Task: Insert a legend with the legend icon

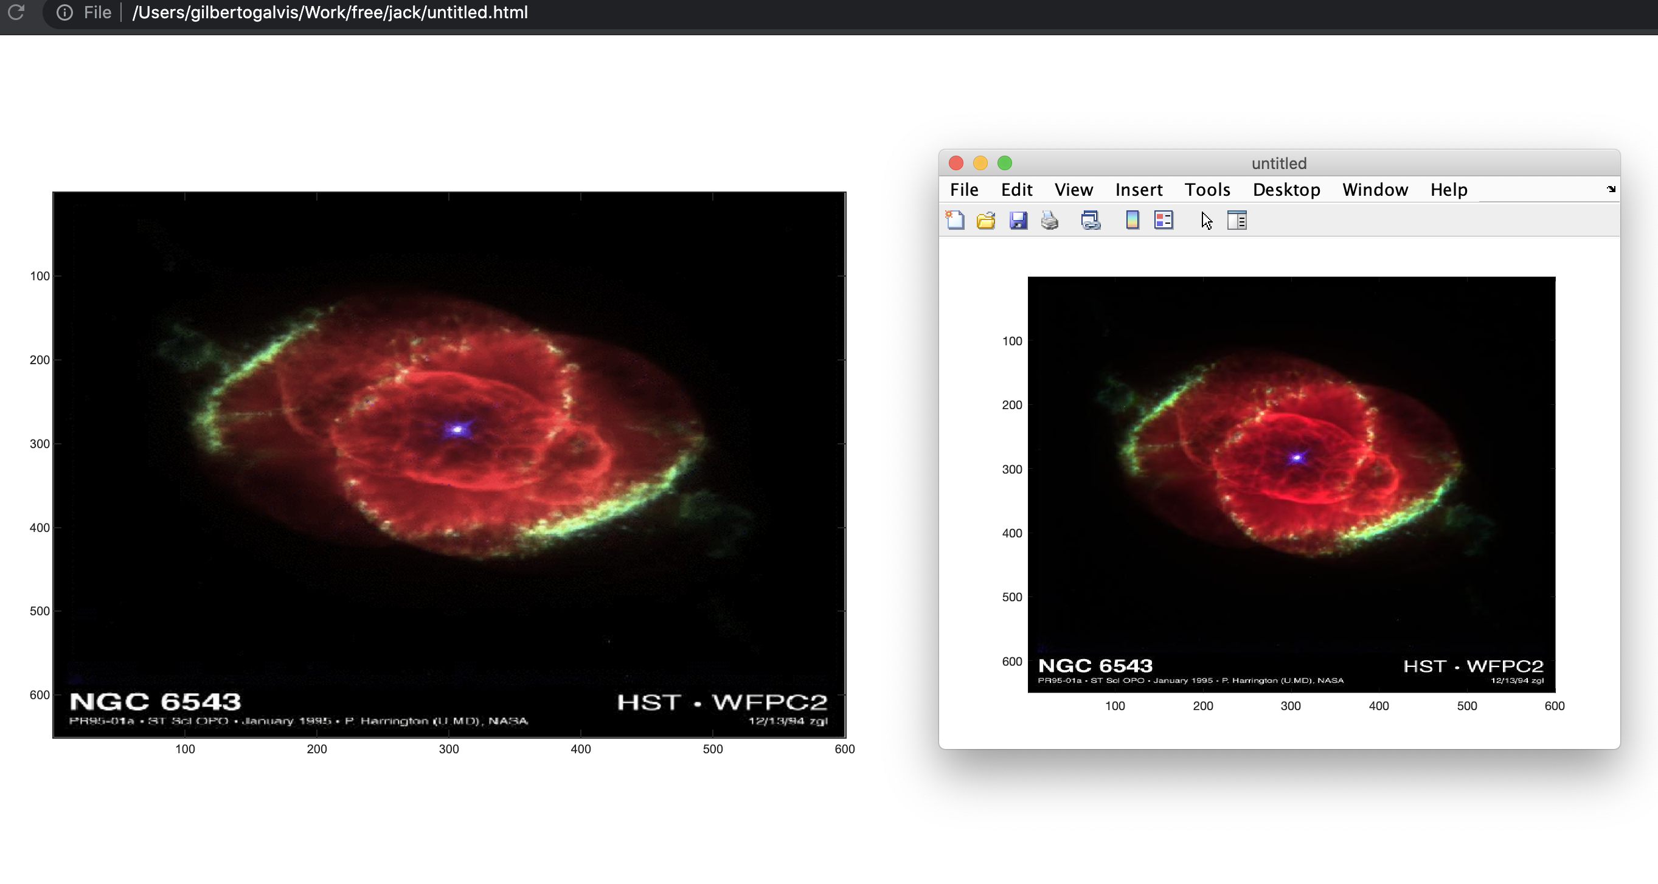Action: coord(1164,220)
